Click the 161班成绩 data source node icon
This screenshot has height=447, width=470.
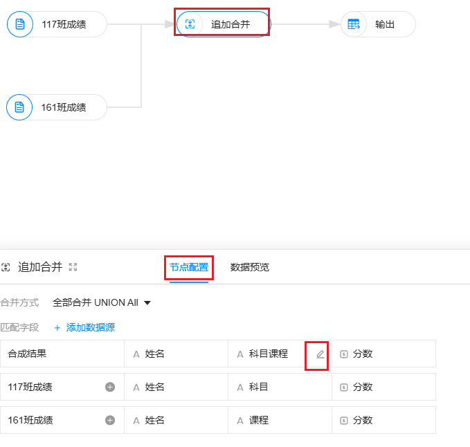coord(20,107)
